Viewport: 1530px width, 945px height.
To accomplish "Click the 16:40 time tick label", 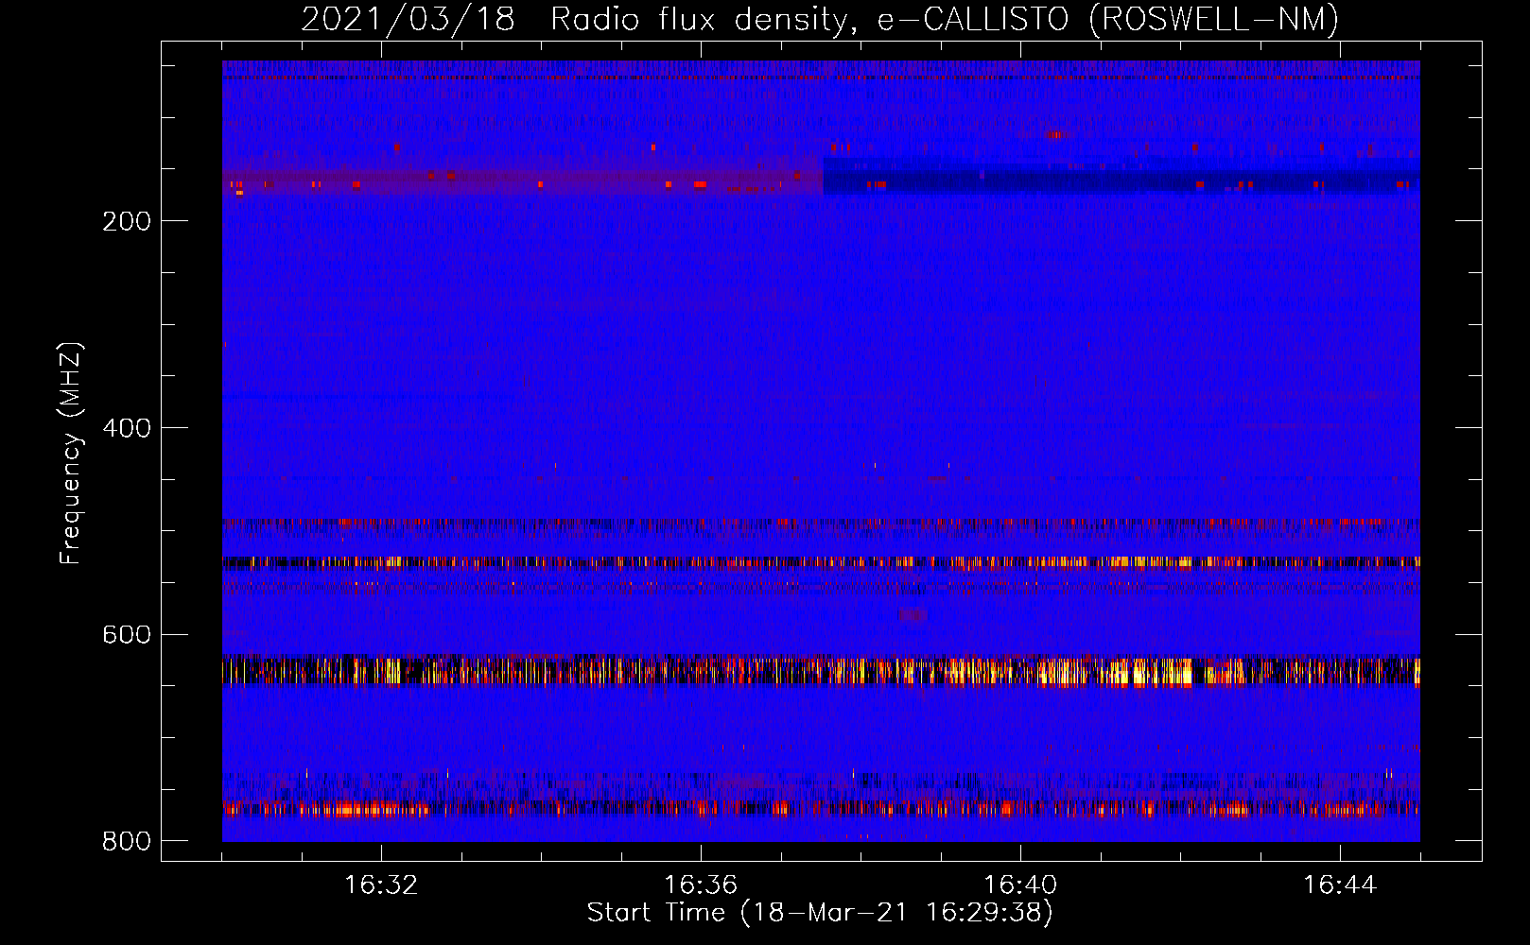I will click(x=1020, y=885).
